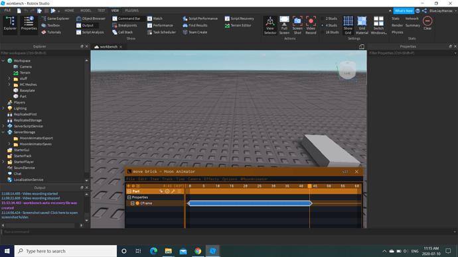Open the Terrain Editor
The height and width of the screenshot is (257, 458).
tap(238, 25)
